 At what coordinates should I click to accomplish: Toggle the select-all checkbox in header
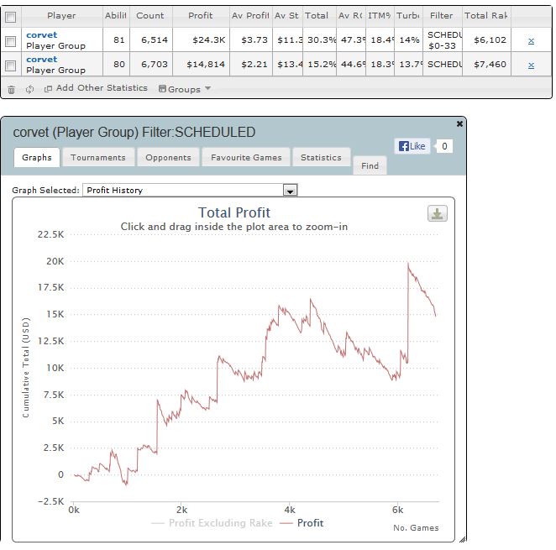point(11,16)
